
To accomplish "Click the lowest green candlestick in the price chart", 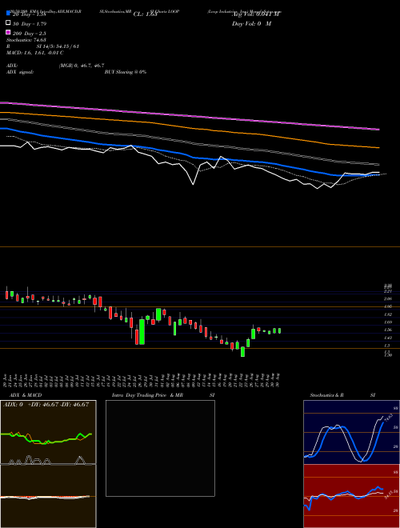I will click(242, 352).
